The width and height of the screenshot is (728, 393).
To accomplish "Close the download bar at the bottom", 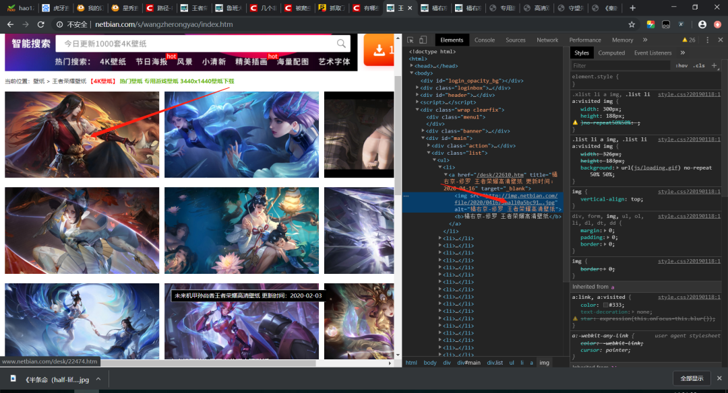I will (719, 378).
